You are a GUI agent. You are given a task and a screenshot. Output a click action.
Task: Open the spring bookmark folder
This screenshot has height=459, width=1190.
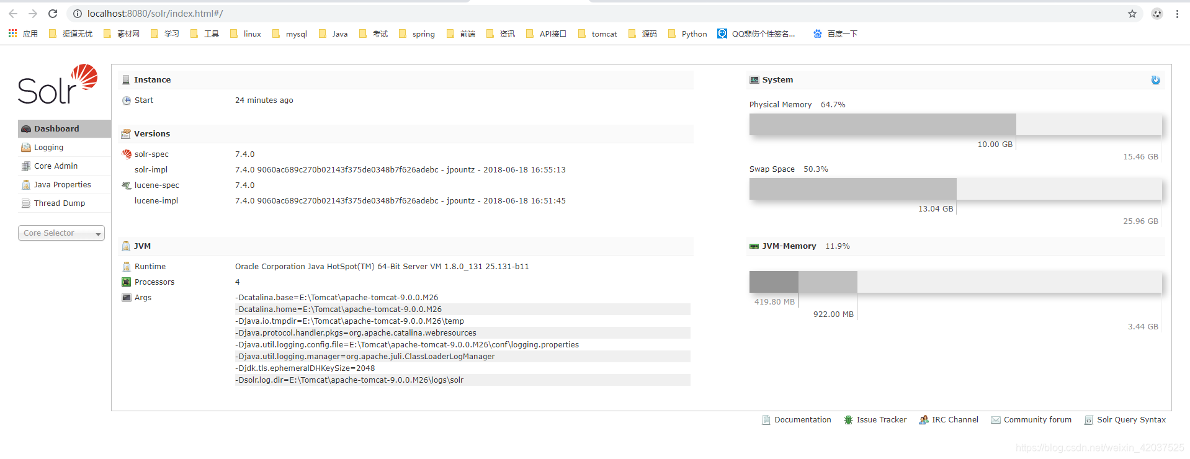[417, 33]
